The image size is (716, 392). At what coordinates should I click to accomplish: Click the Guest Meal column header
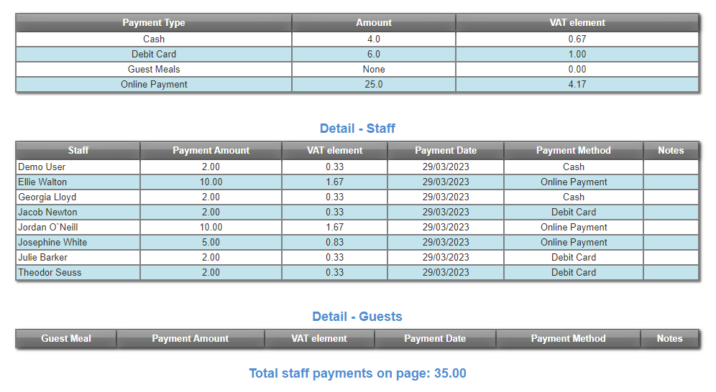click(x=66, y=339)
